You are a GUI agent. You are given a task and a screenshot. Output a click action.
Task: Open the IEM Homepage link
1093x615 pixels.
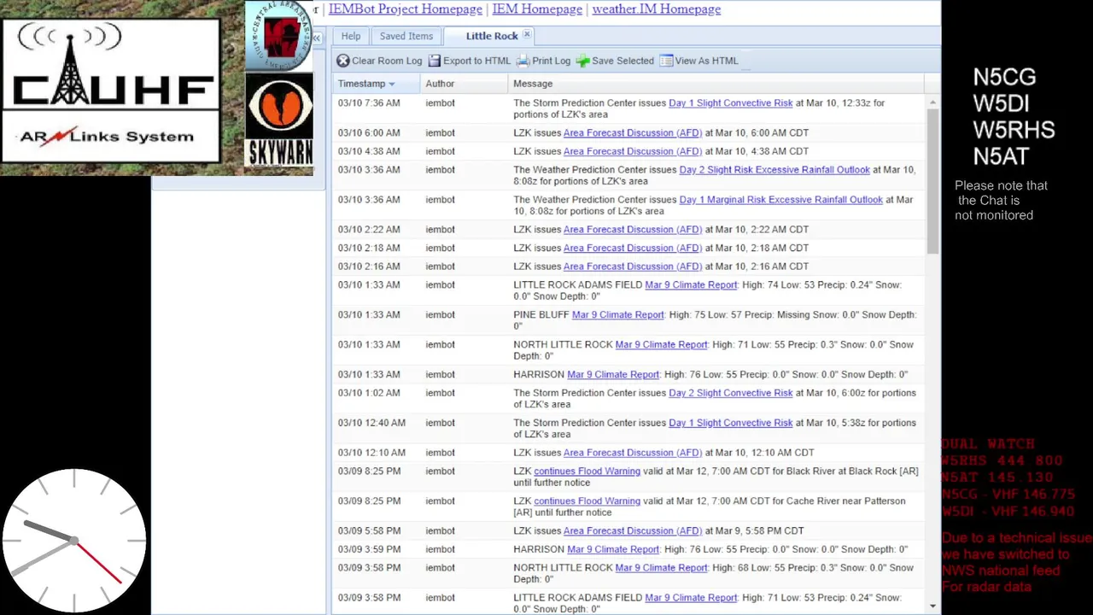tap(537, 9)
